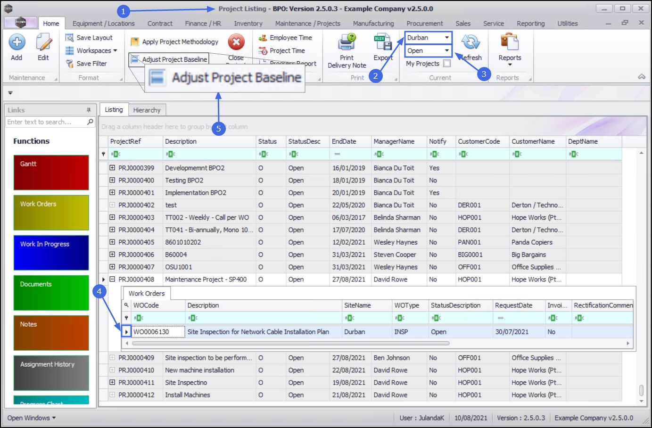Click the Print Delivery Note icon
Viewport: 652px width, 428px height.
pos(347,42)
